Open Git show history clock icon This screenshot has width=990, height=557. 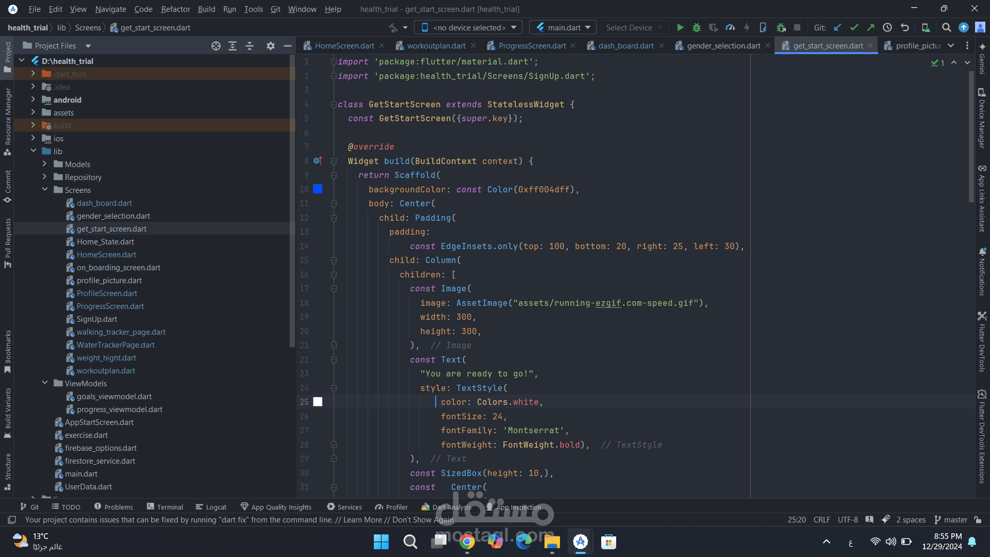[x=887, y=28]
